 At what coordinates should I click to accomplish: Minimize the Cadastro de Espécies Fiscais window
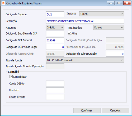(111, 3)
